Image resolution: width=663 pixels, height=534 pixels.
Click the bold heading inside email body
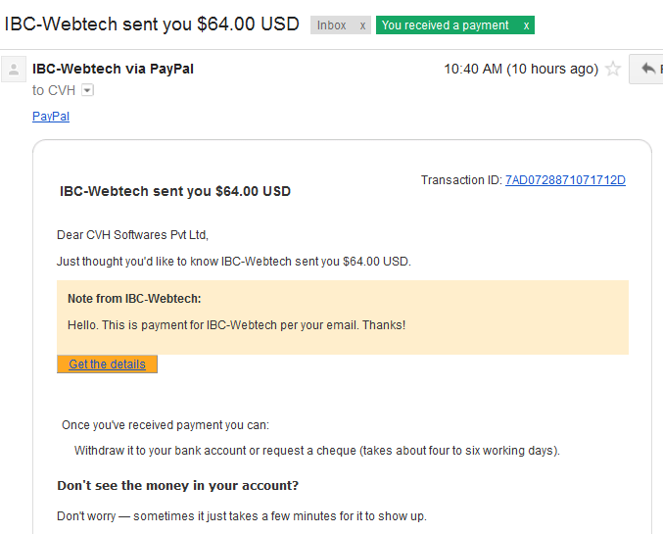pyautogui.click(x=175, y=191)
